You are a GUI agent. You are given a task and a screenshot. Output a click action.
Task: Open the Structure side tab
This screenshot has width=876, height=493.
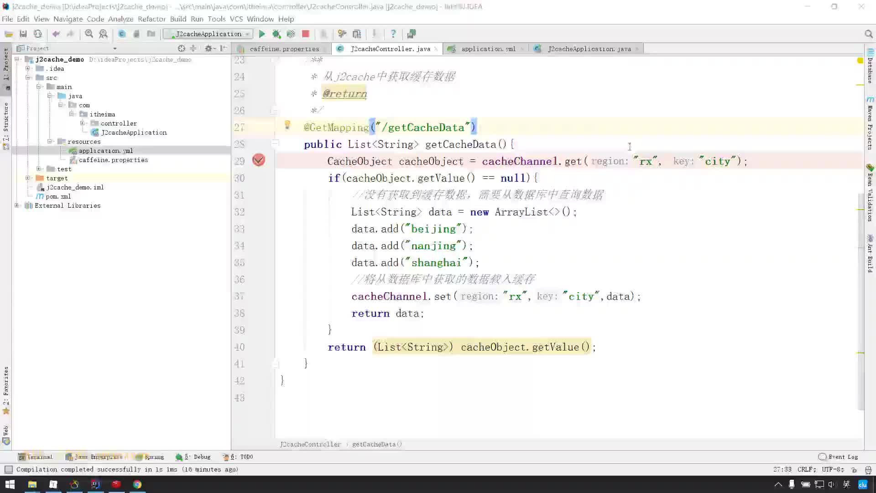coord(6,126)
